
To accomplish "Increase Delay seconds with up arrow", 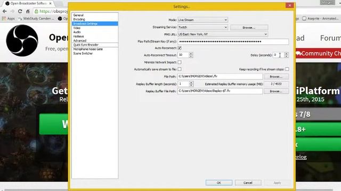I will tap(287, 54).
